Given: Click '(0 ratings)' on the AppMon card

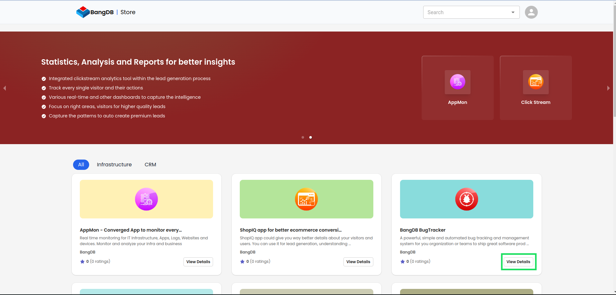Looking at the screenshot, I should pyautogui.click(x=100, y=261).
